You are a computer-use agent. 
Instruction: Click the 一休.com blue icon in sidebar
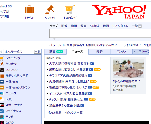point(2,82)
